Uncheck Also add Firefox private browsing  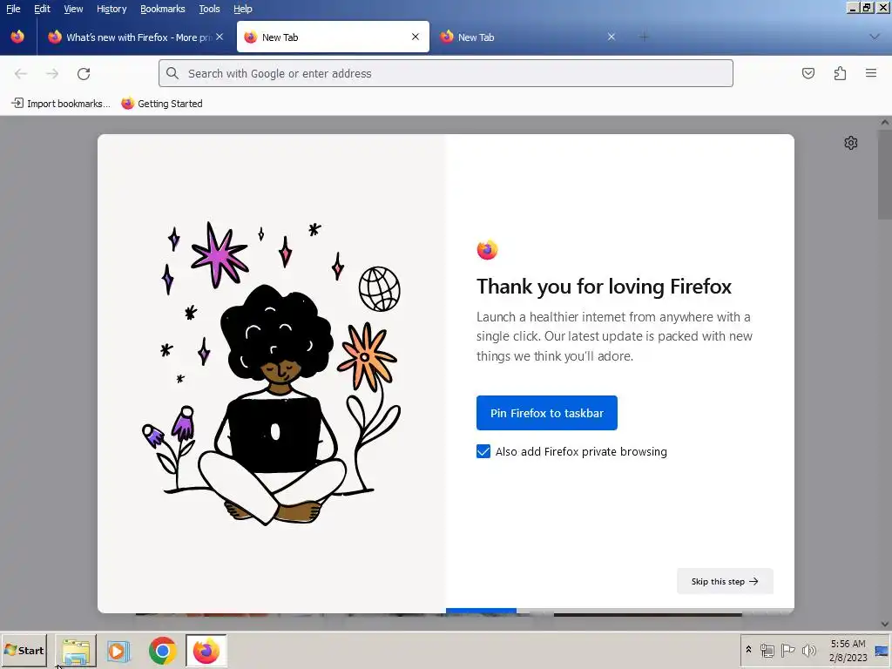point(483,451)
